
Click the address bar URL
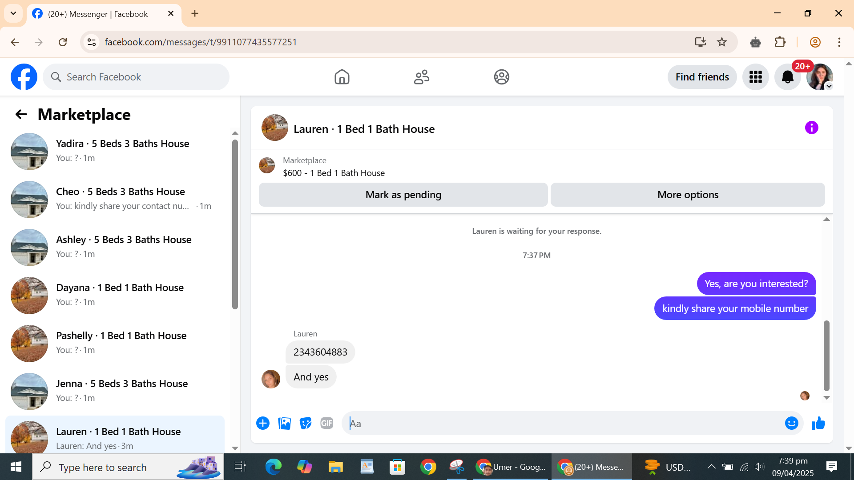201,42
